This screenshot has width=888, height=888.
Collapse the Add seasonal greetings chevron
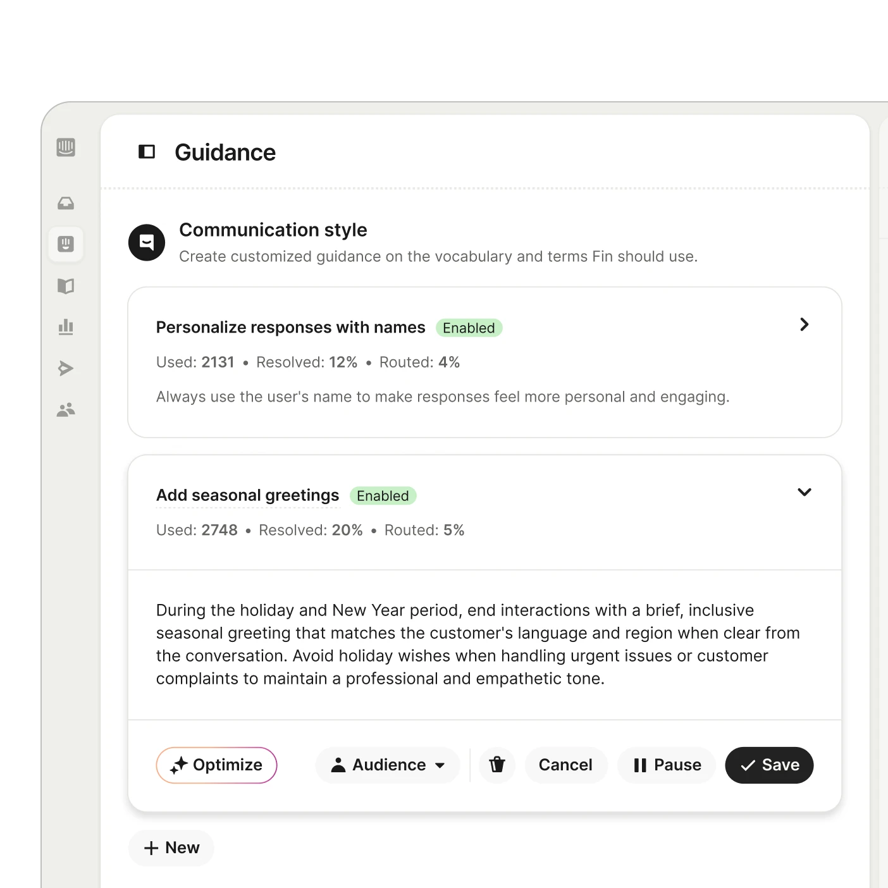point(804,492)
